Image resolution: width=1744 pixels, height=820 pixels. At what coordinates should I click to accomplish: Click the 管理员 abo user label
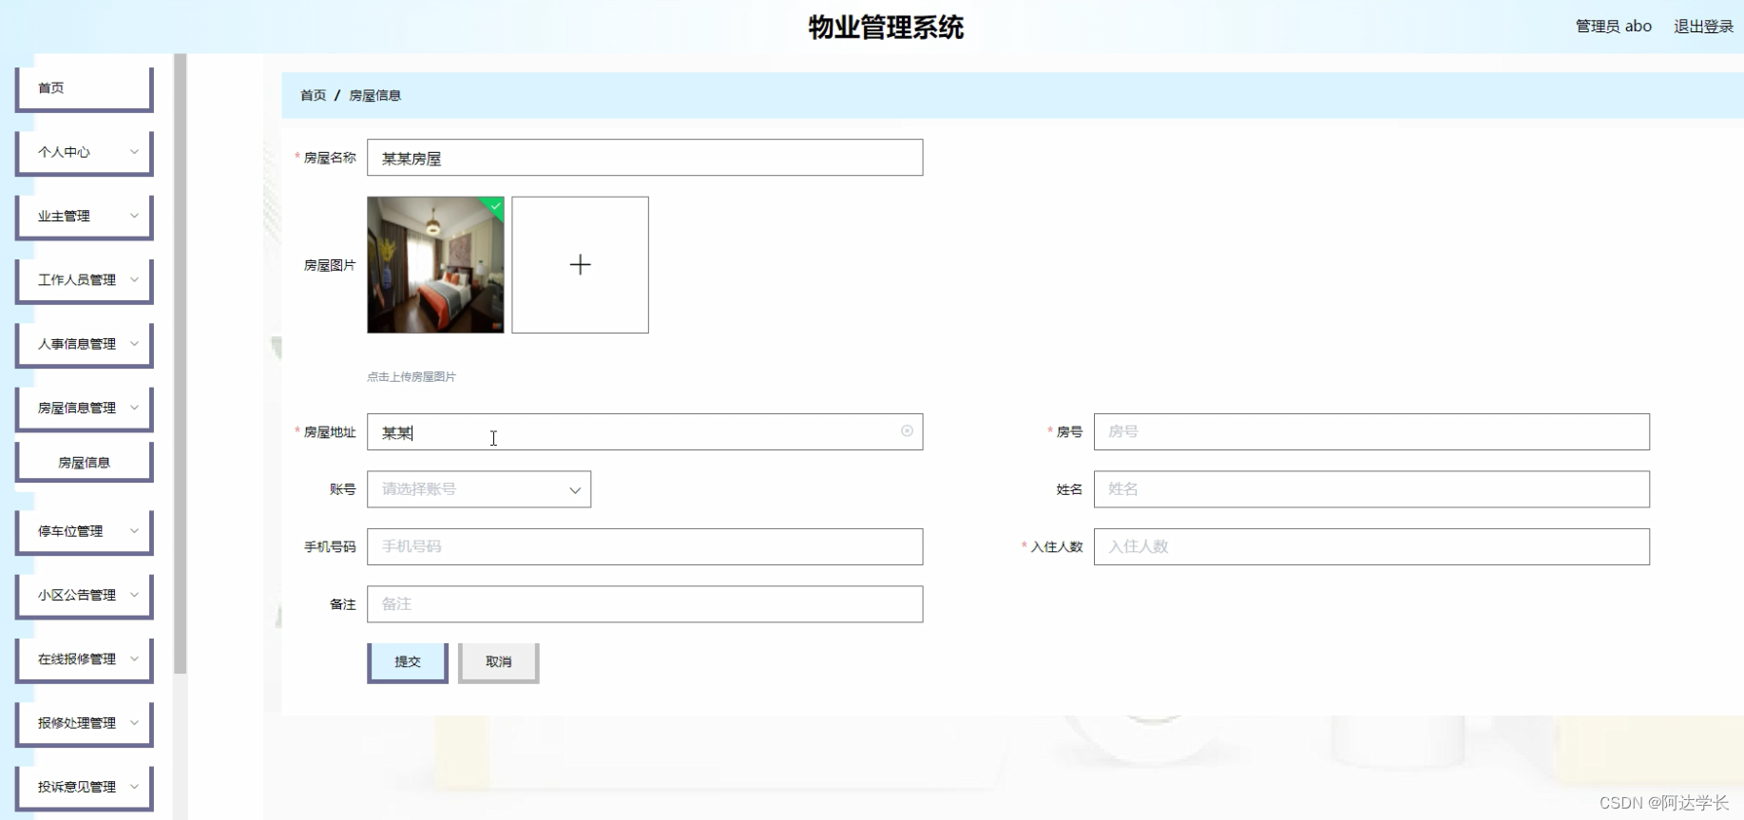(x=1614, y=27)
